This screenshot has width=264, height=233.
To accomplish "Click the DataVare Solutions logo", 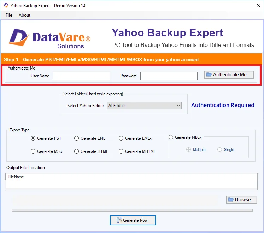I will pyautogui.click(x=50, y=39).
